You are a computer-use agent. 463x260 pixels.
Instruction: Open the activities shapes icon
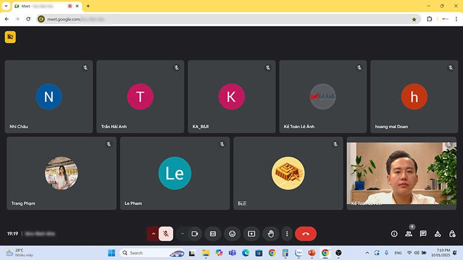click(438, 234)
